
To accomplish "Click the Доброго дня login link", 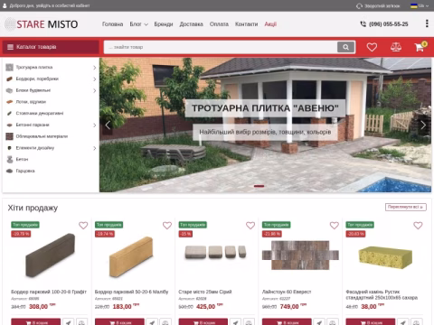I will (x=50, y=5).
